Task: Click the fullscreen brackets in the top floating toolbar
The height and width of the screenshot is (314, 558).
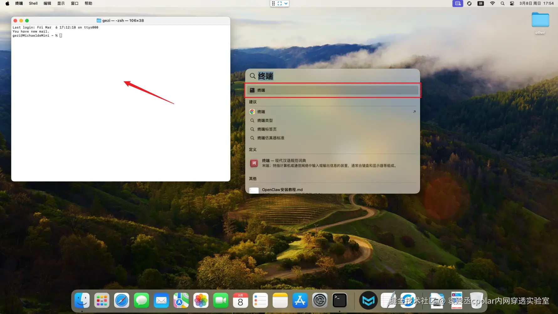Action: pos(280,3)
